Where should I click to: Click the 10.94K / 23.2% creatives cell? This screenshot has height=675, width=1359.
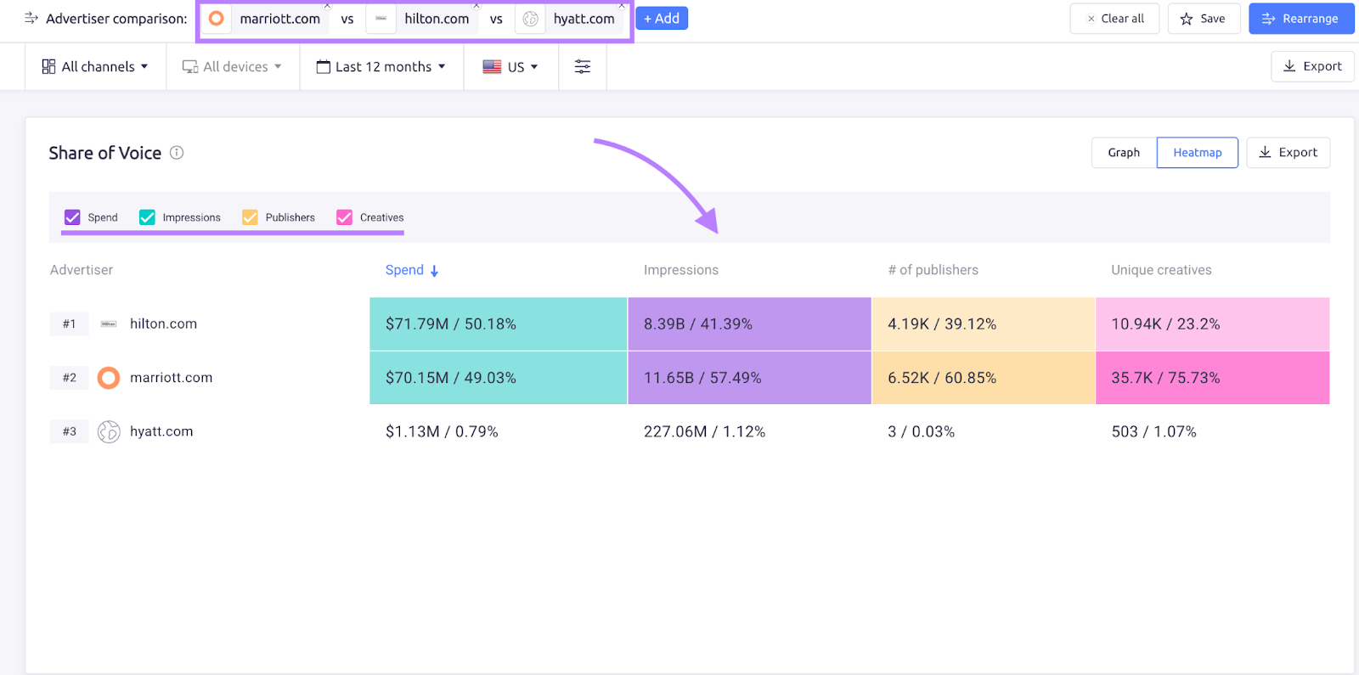click(1213, 323)
